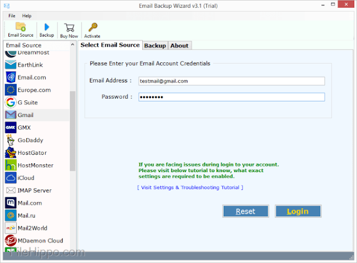Image resolution: width=357 pixels, height=263 pixels.
Task: Select the IMAP Server envelope icon
Action: 11,190
